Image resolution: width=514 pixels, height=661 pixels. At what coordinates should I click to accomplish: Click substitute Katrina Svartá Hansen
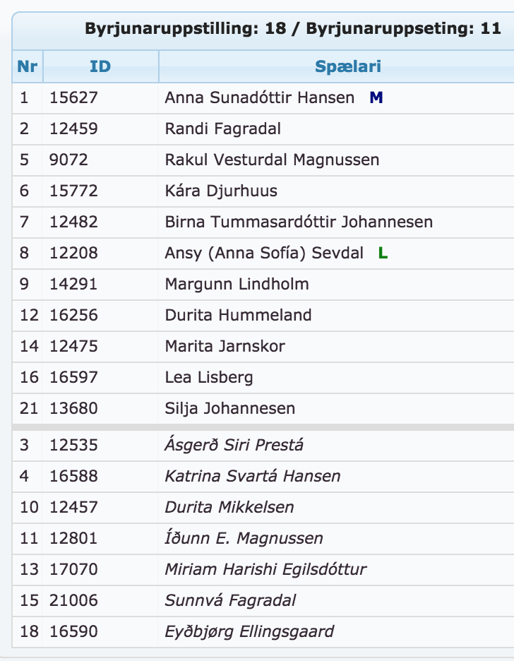(252, 476)
